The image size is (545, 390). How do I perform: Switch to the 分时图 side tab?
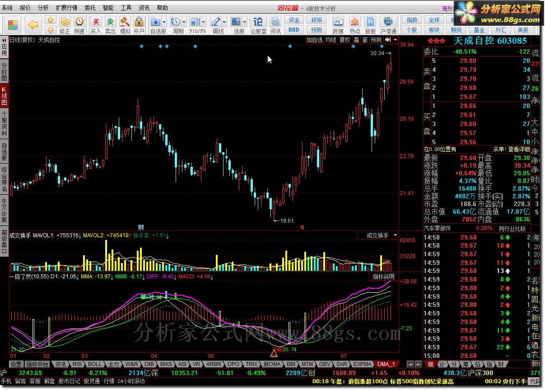[x=4, y=72]
